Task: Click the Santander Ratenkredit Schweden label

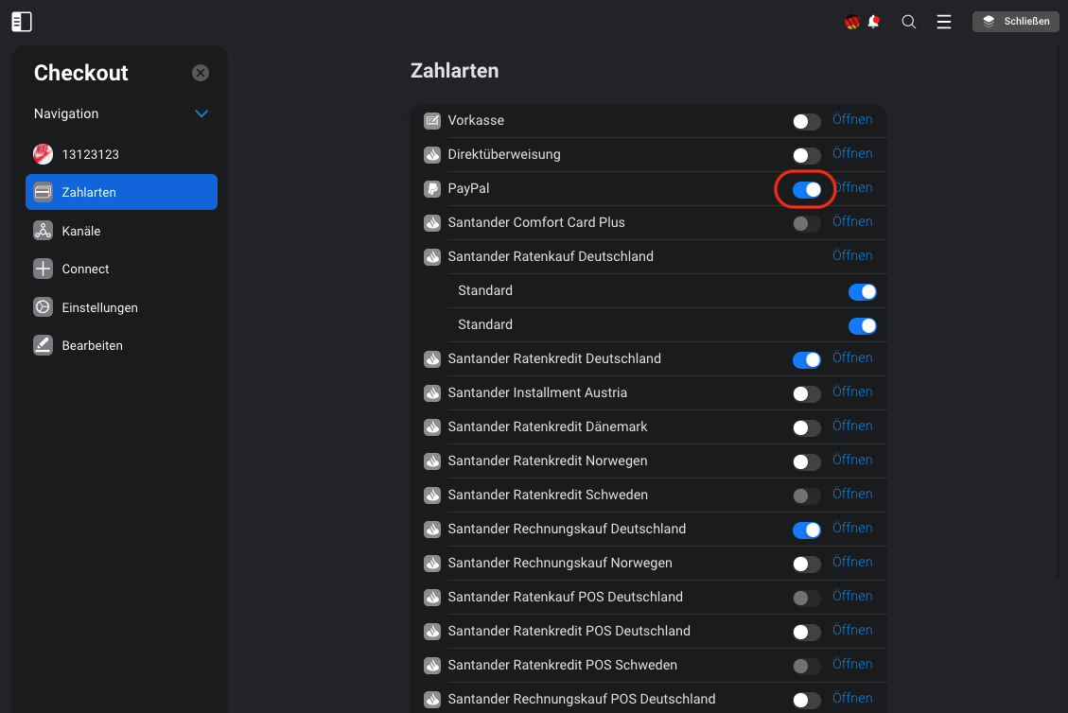Action: tap(548, 496)
